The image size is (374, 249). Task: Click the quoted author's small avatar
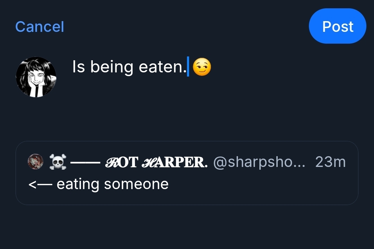click(35, 162)
